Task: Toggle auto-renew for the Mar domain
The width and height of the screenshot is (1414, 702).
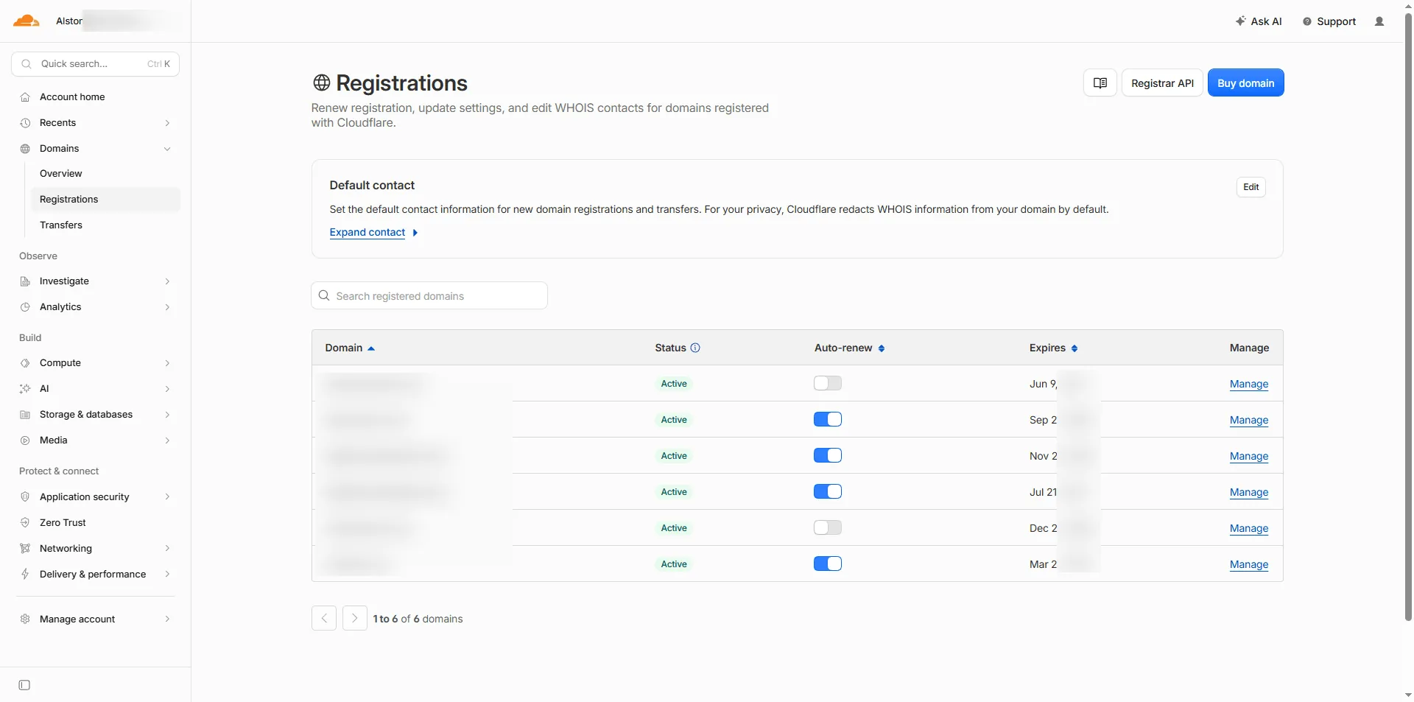Action: (828, 564)
